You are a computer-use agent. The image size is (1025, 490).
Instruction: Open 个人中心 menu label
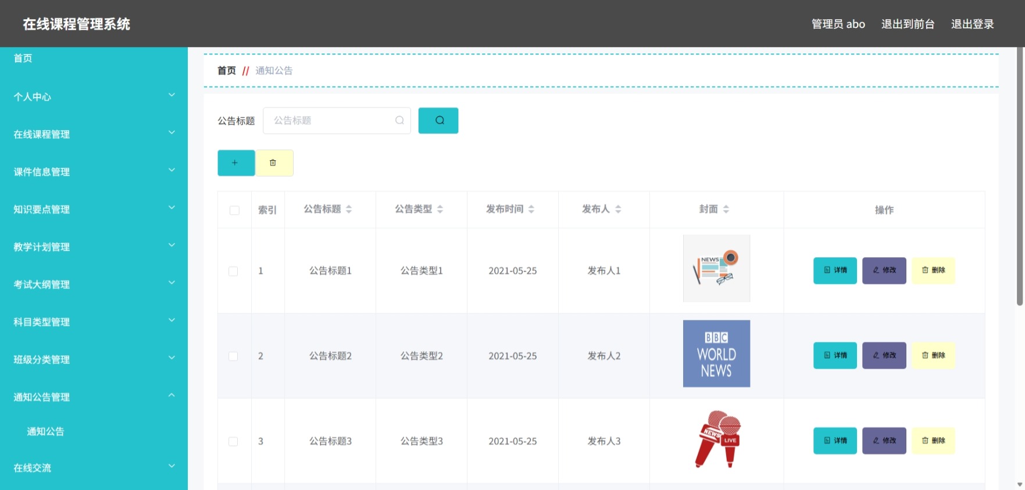point(33,97)
